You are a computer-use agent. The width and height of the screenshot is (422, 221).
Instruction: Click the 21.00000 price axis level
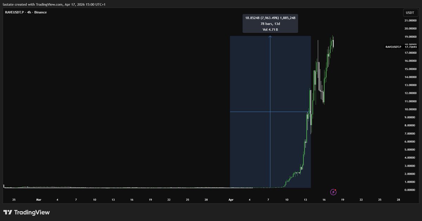tap(411, 20)
